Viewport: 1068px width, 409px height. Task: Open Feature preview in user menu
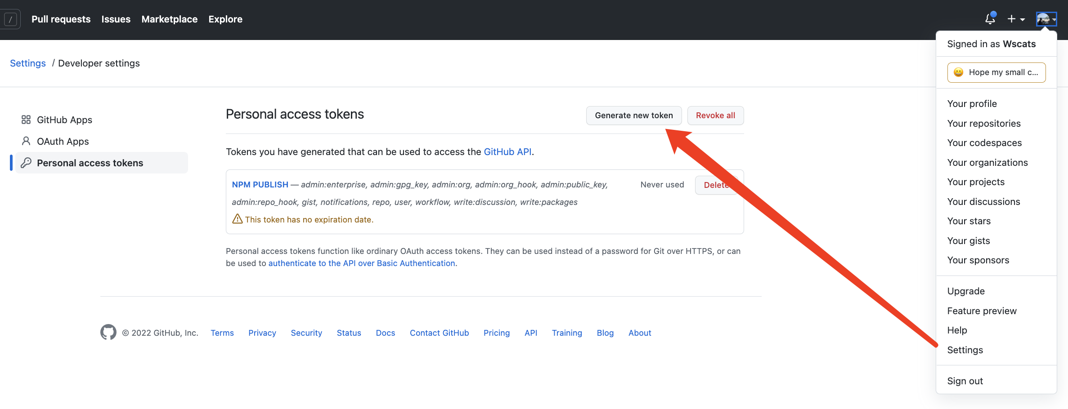tap(982, 311)
